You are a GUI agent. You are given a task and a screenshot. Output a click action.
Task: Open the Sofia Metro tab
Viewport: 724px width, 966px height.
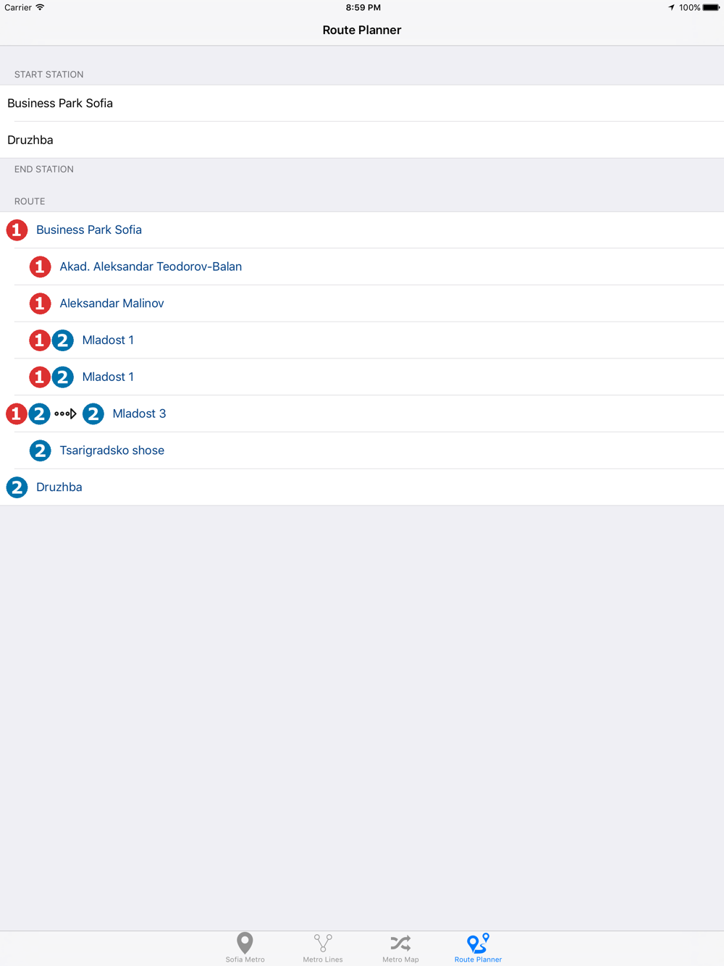coord(245,948)
